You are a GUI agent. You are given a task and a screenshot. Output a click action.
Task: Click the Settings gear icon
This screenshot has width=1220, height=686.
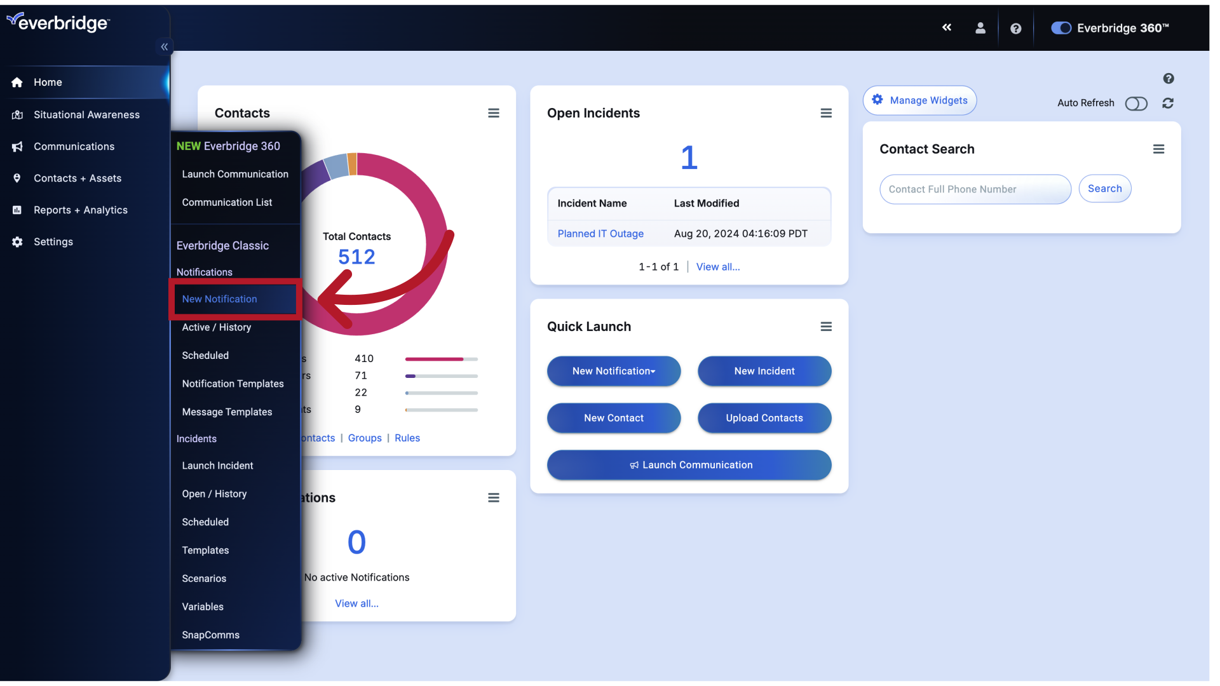click(17, 242)
